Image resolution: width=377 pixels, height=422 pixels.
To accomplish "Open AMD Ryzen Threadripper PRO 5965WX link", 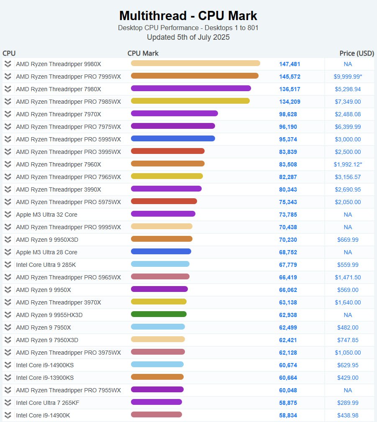I will (68, 277).
